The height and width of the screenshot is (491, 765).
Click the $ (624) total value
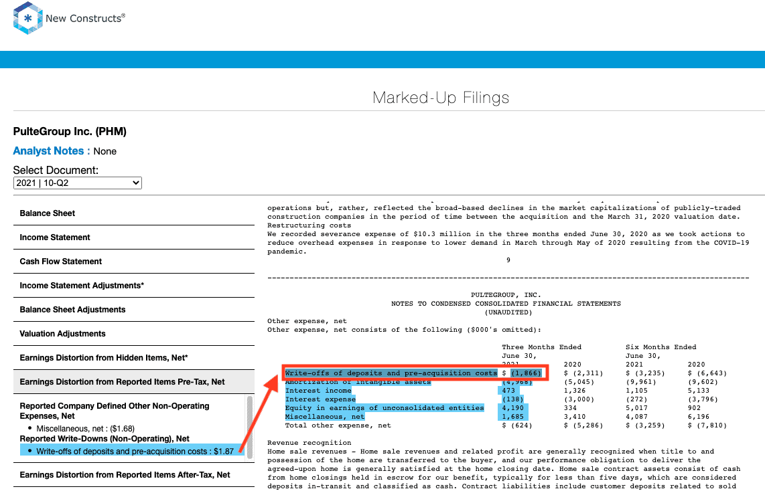517,425
